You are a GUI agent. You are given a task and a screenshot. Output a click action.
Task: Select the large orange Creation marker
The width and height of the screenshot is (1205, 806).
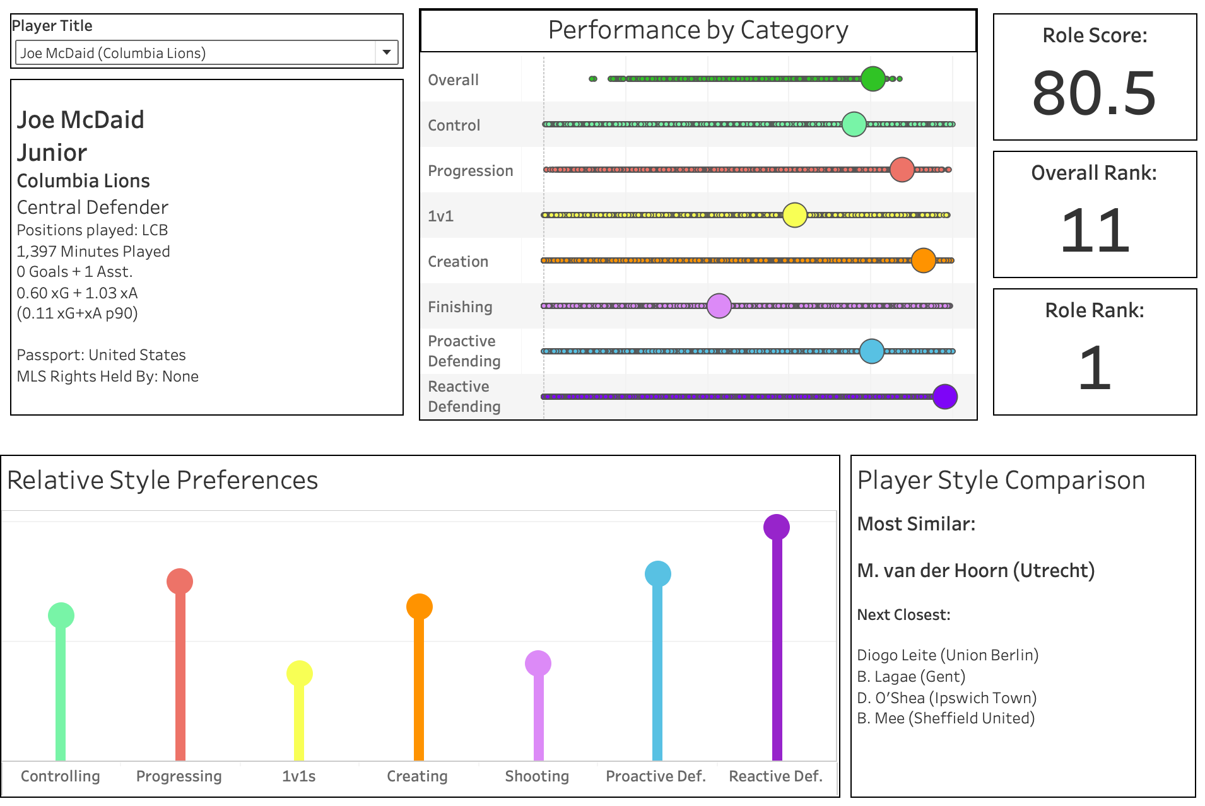(924, 260)
